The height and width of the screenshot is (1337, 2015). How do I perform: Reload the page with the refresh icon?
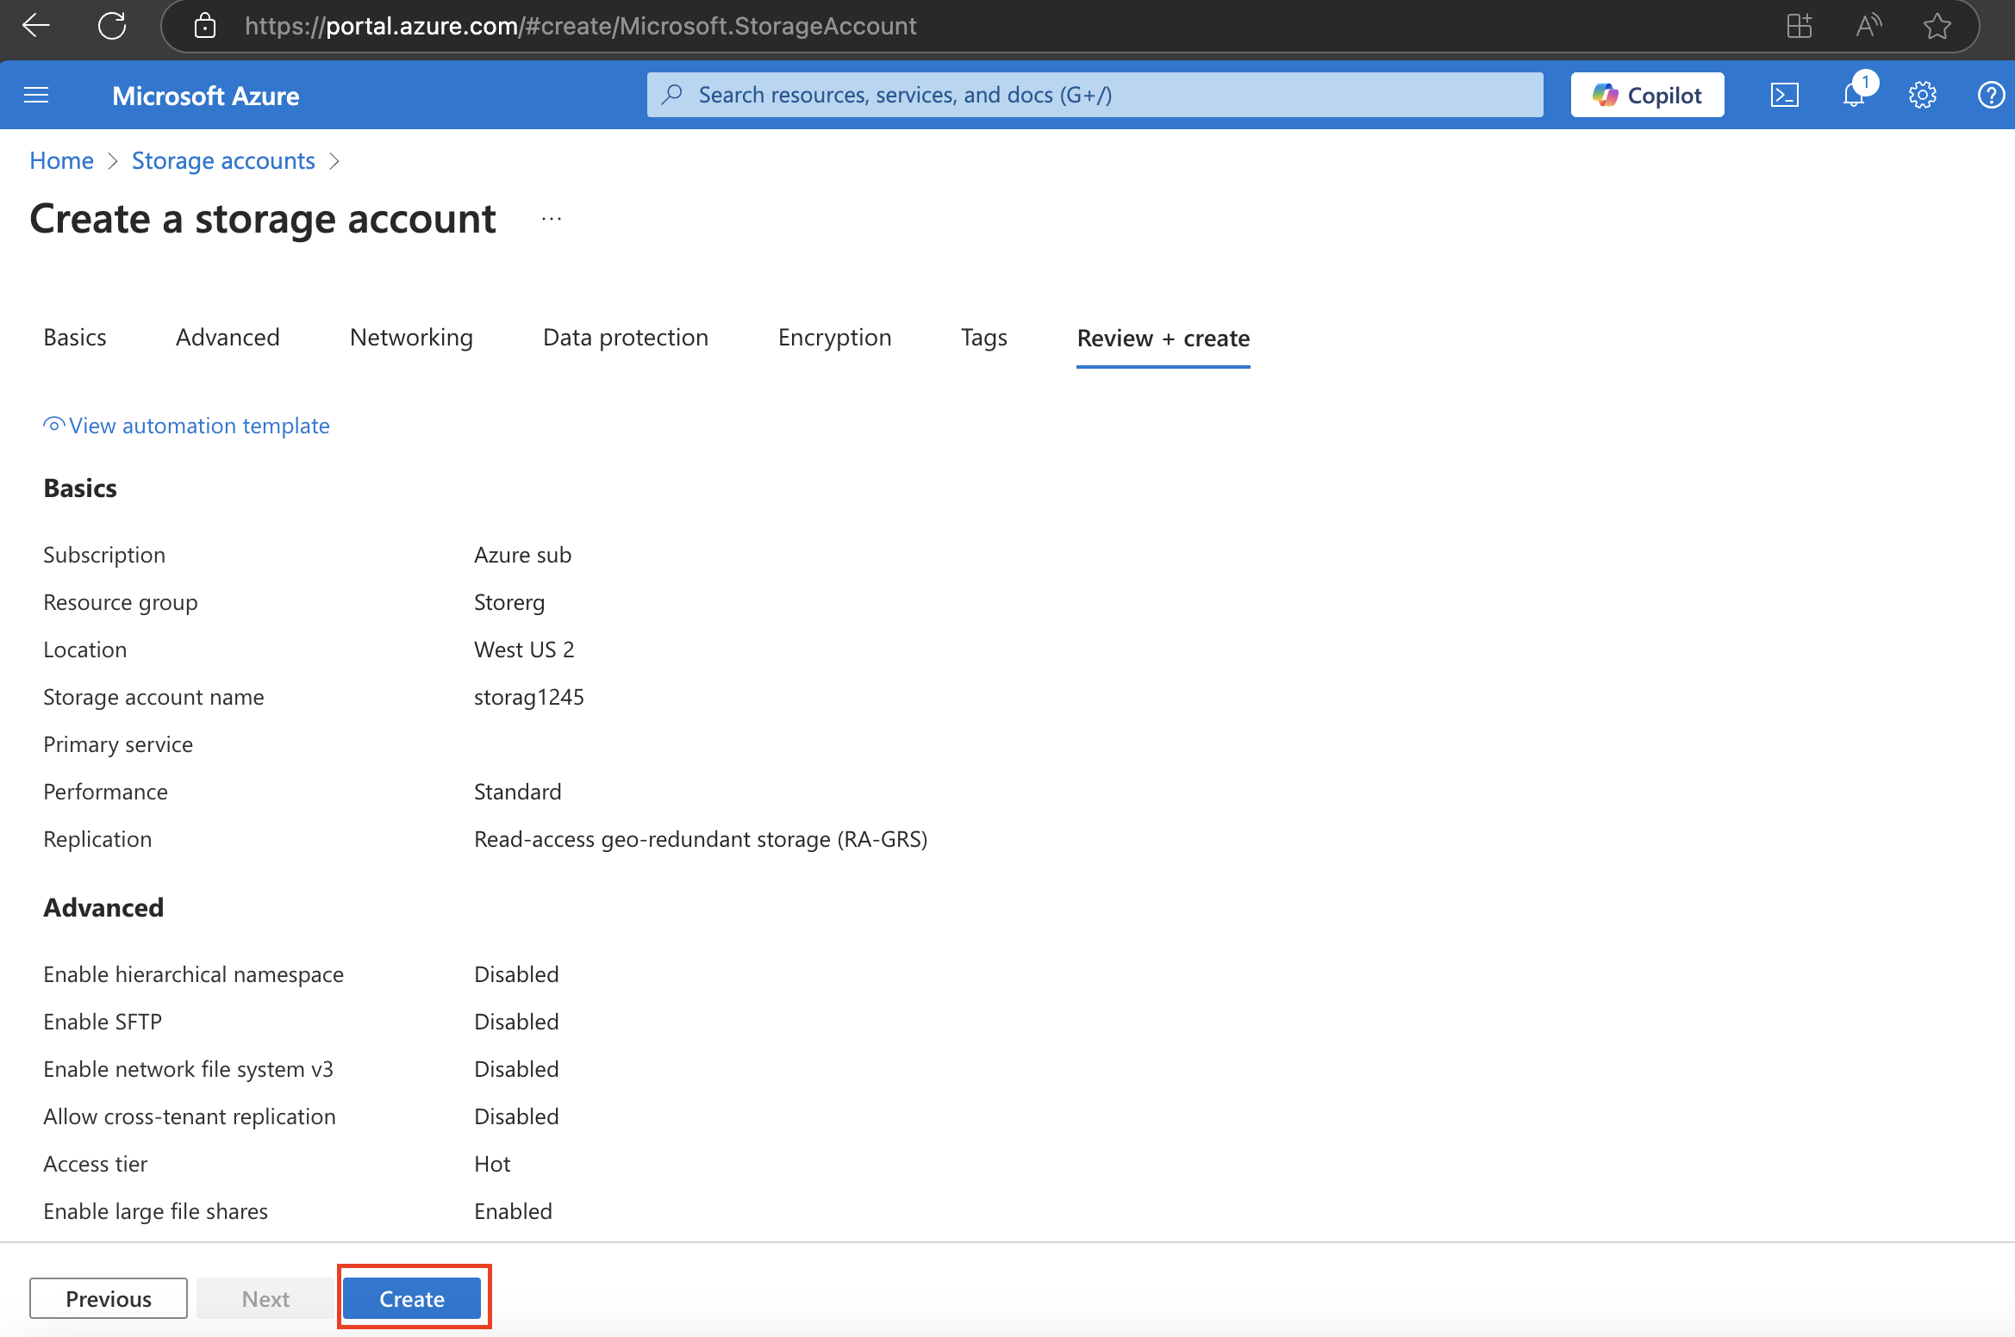pyautogui.click(x=112, y=26)
